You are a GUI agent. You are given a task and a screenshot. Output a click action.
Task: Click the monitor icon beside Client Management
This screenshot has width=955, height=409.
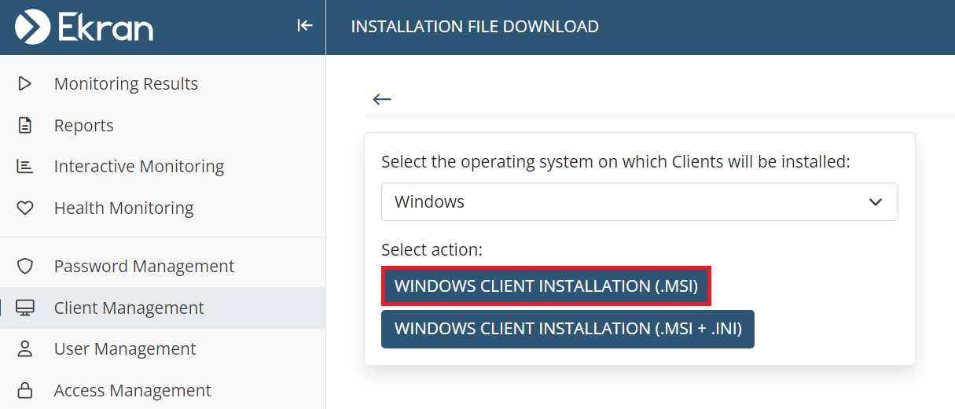25,308
